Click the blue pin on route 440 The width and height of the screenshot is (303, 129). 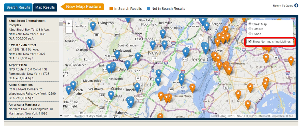click(x=186, y=53)
